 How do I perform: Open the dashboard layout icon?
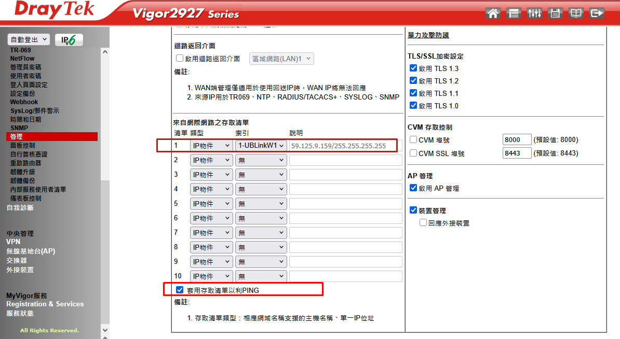[x=514, y=13]
